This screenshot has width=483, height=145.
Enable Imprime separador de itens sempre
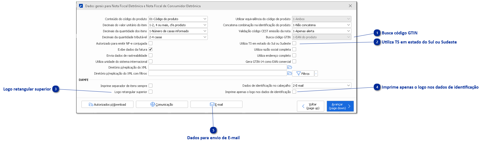tap(151, 86)
